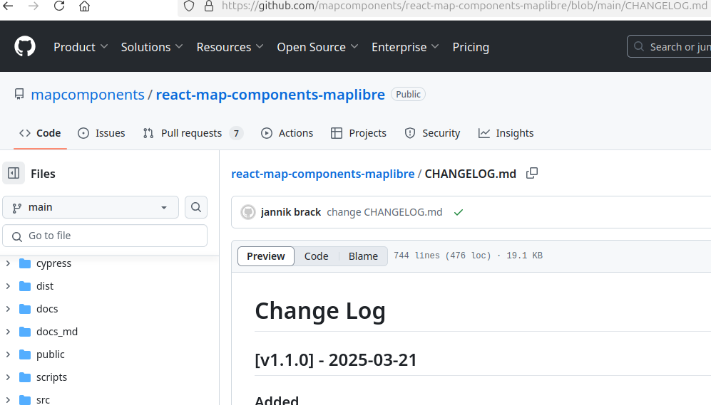The width and height of the screenshot is (711, 405).
Task: Reload the page with refresh icon
Action: click(x=59, y=6)
